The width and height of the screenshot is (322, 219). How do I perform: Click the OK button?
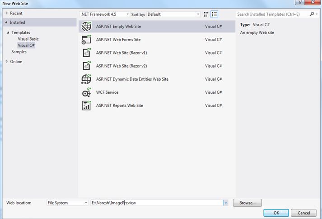pyautogui.click(x=276, y=213)
